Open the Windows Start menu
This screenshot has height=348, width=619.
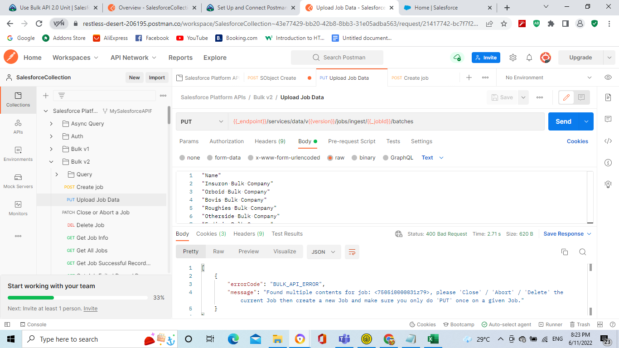[11, 339]
